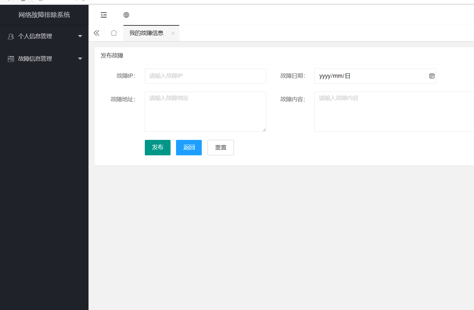Click the 返回 return button
474x310 pixels.
tap(189, 147)
